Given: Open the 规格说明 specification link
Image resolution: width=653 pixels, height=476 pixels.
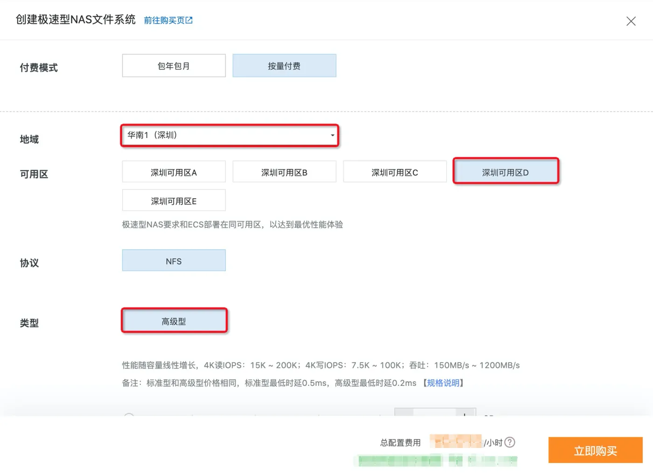Looking at the screenshot, I should [443, 383].
